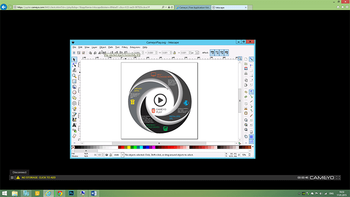
Task: Open the Path menu
Action: (111, 47)
